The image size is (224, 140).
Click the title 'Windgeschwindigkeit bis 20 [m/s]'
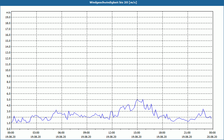(x=113, y=3)
